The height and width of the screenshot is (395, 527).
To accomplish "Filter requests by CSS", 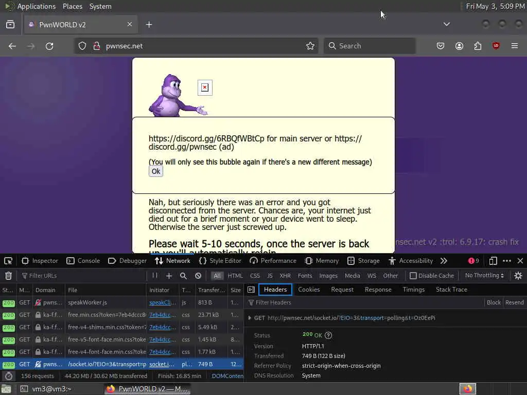I will point(255,276).
